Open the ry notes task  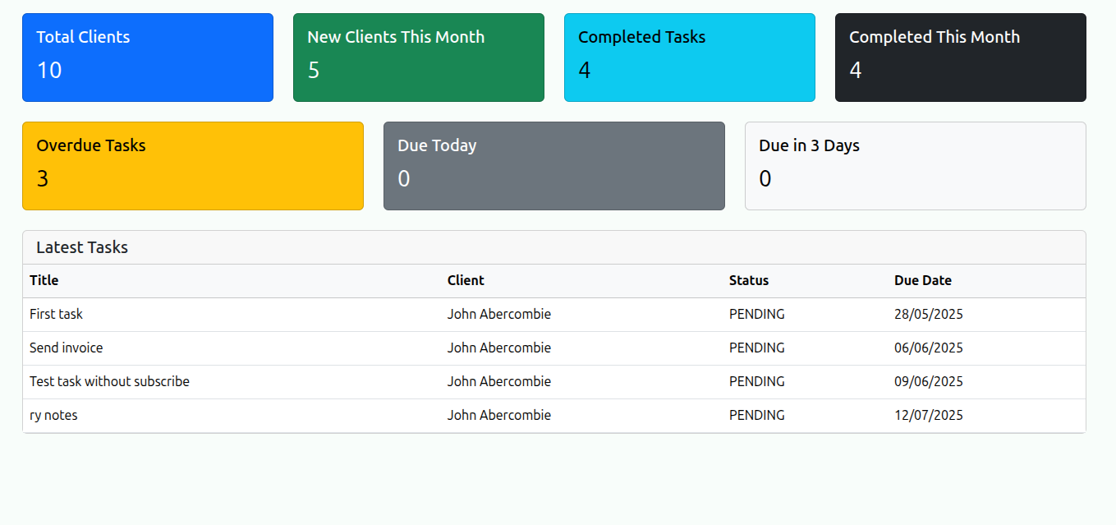coord(53,415)
